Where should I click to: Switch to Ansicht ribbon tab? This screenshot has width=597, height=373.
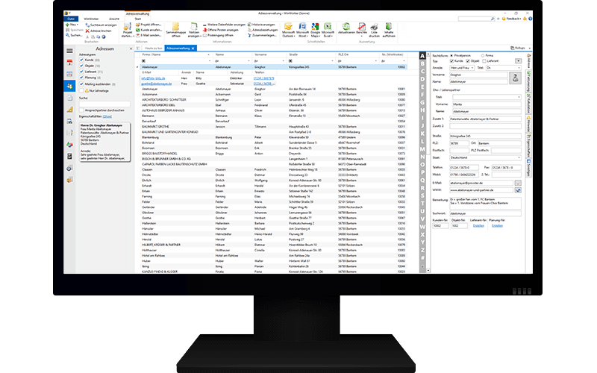click(x=114, y=19)
